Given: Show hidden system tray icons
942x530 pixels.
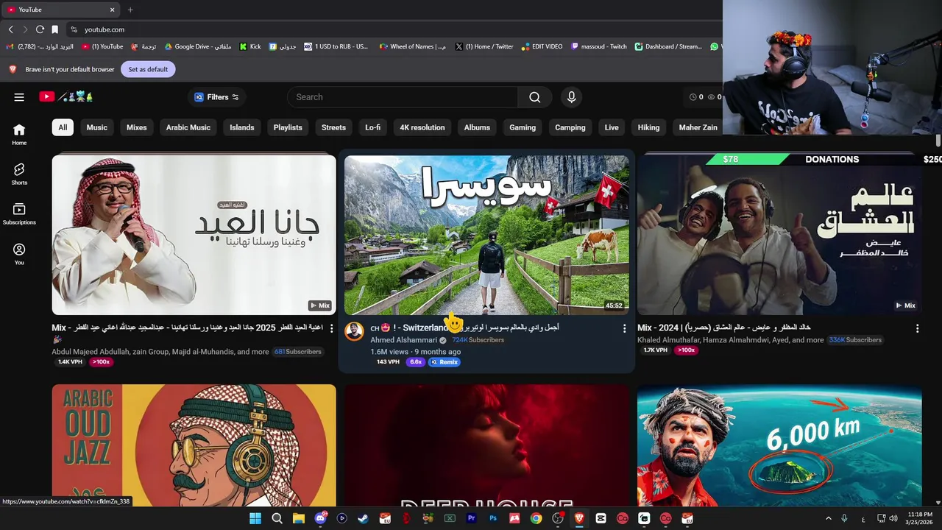Looking at the screenshot, I should tap(828, 518).
